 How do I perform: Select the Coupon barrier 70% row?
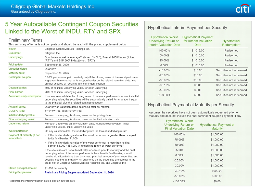(76, 88)
